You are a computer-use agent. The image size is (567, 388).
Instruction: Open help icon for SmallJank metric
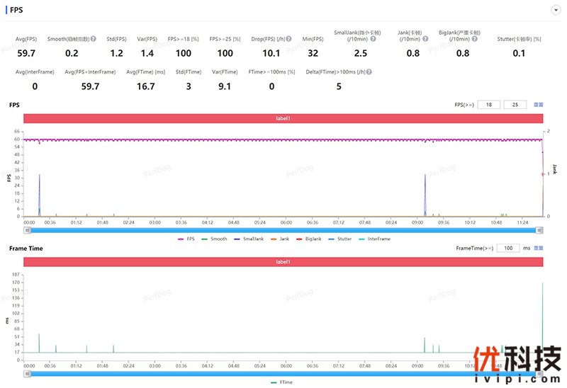coord(374,39)
